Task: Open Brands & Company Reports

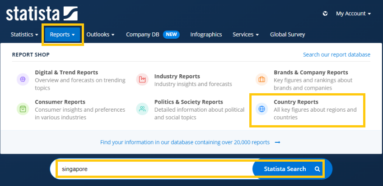Action: (311, 73)
